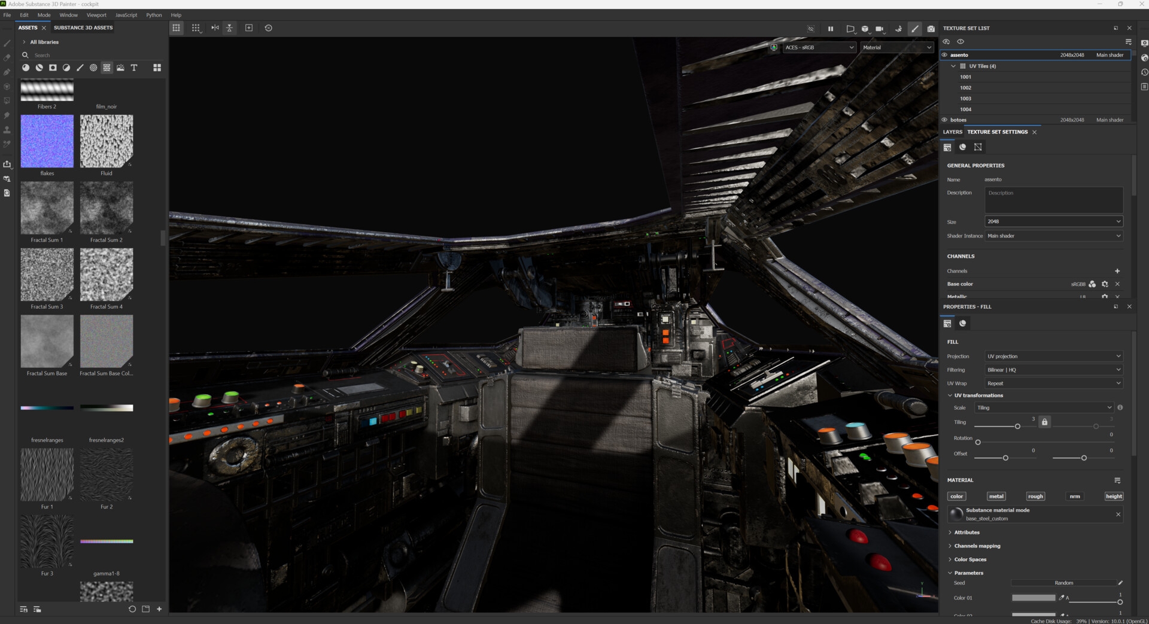Open Texture Set List settings menu icon
Viewport: 1149px width, 624px height.
click(1129, 42)
